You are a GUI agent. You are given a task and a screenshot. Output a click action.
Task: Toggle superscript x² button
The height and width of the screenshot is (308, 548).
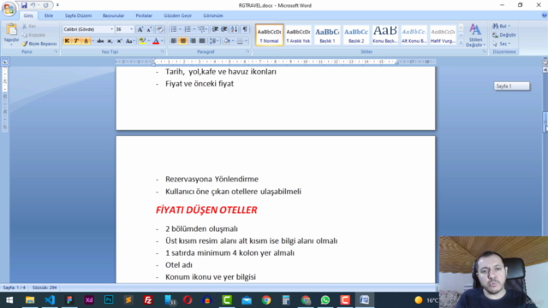(x=119, y=41)
